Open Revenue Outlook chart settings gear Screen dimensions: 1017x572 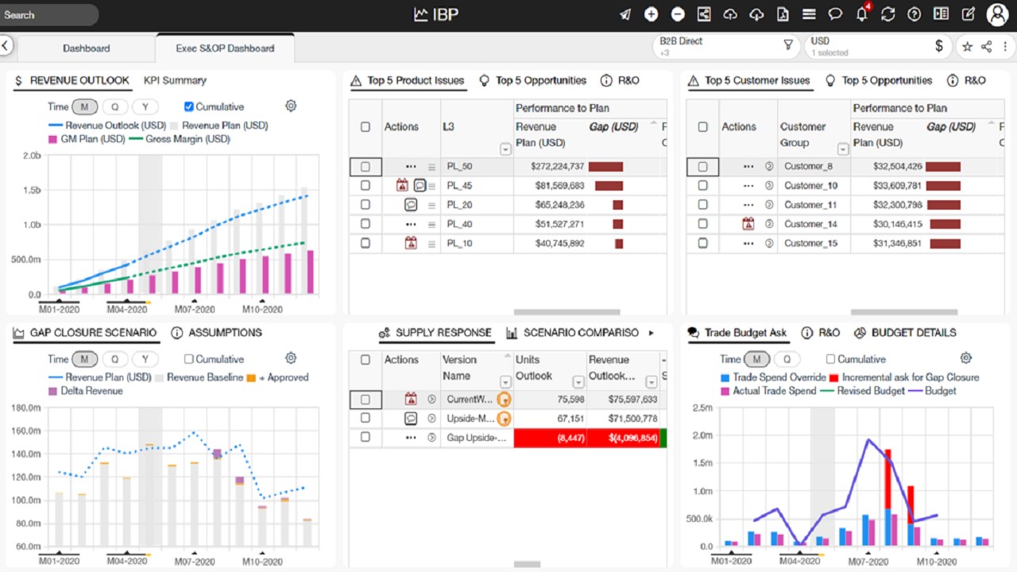point(291,106)
